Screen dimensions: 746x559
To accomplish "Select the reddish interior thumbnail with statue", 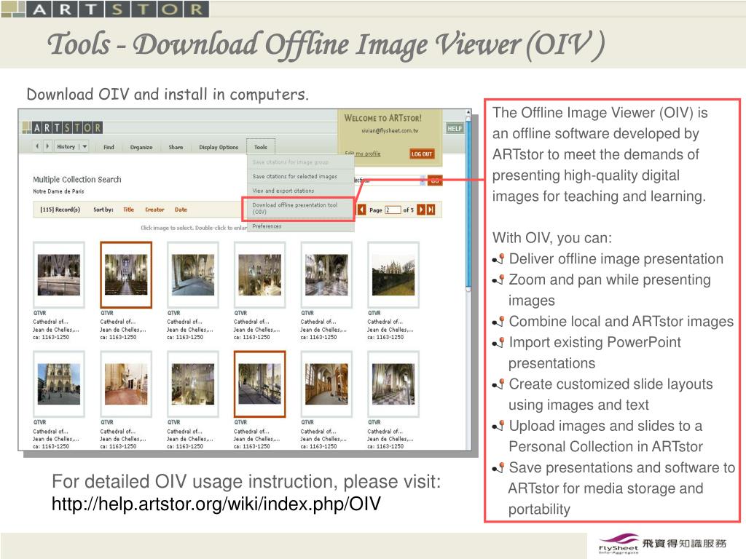I will tap(126, 384).
